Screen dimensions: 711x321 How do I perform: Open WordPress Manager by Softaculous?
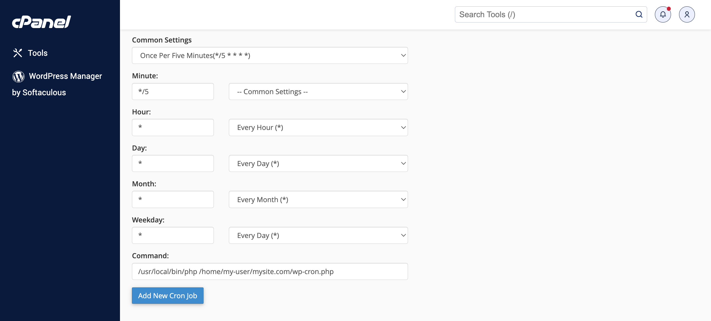pyautogui.click(x=65, y=76)
